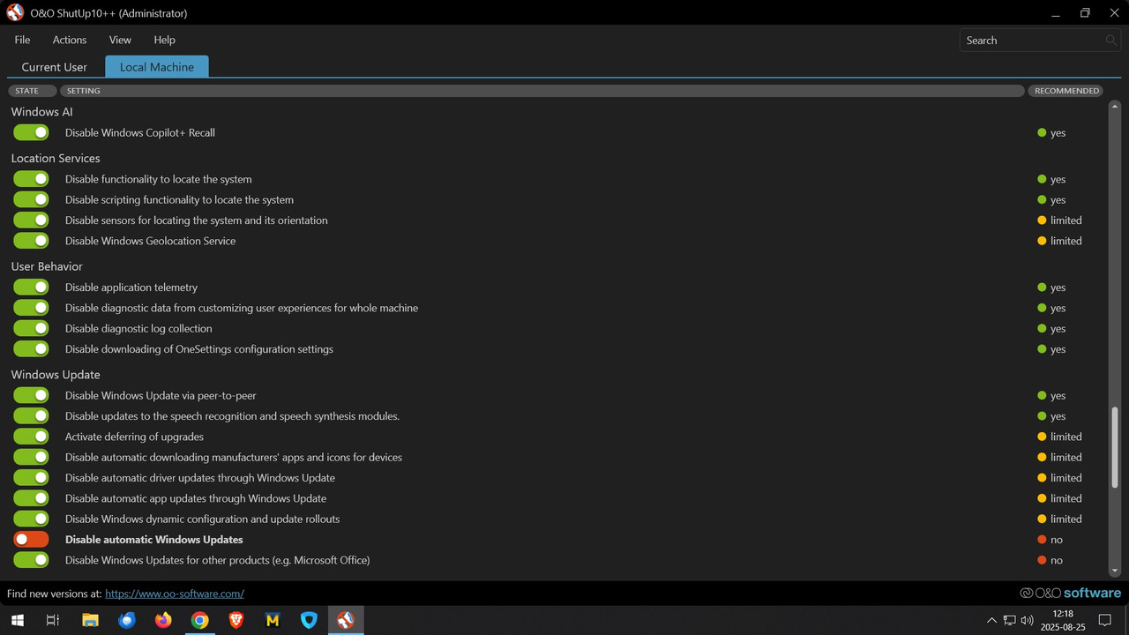Click the 'Windows AI' section heading
The width and height of the screenshot is (1129, 635).
[41, 112]
